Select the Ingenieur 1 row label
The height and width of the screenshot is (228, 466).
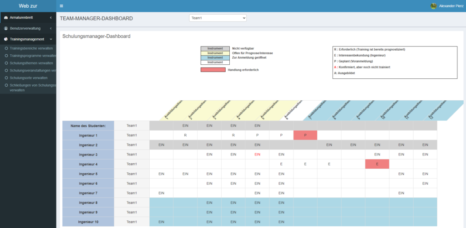[x=88, y=135]
